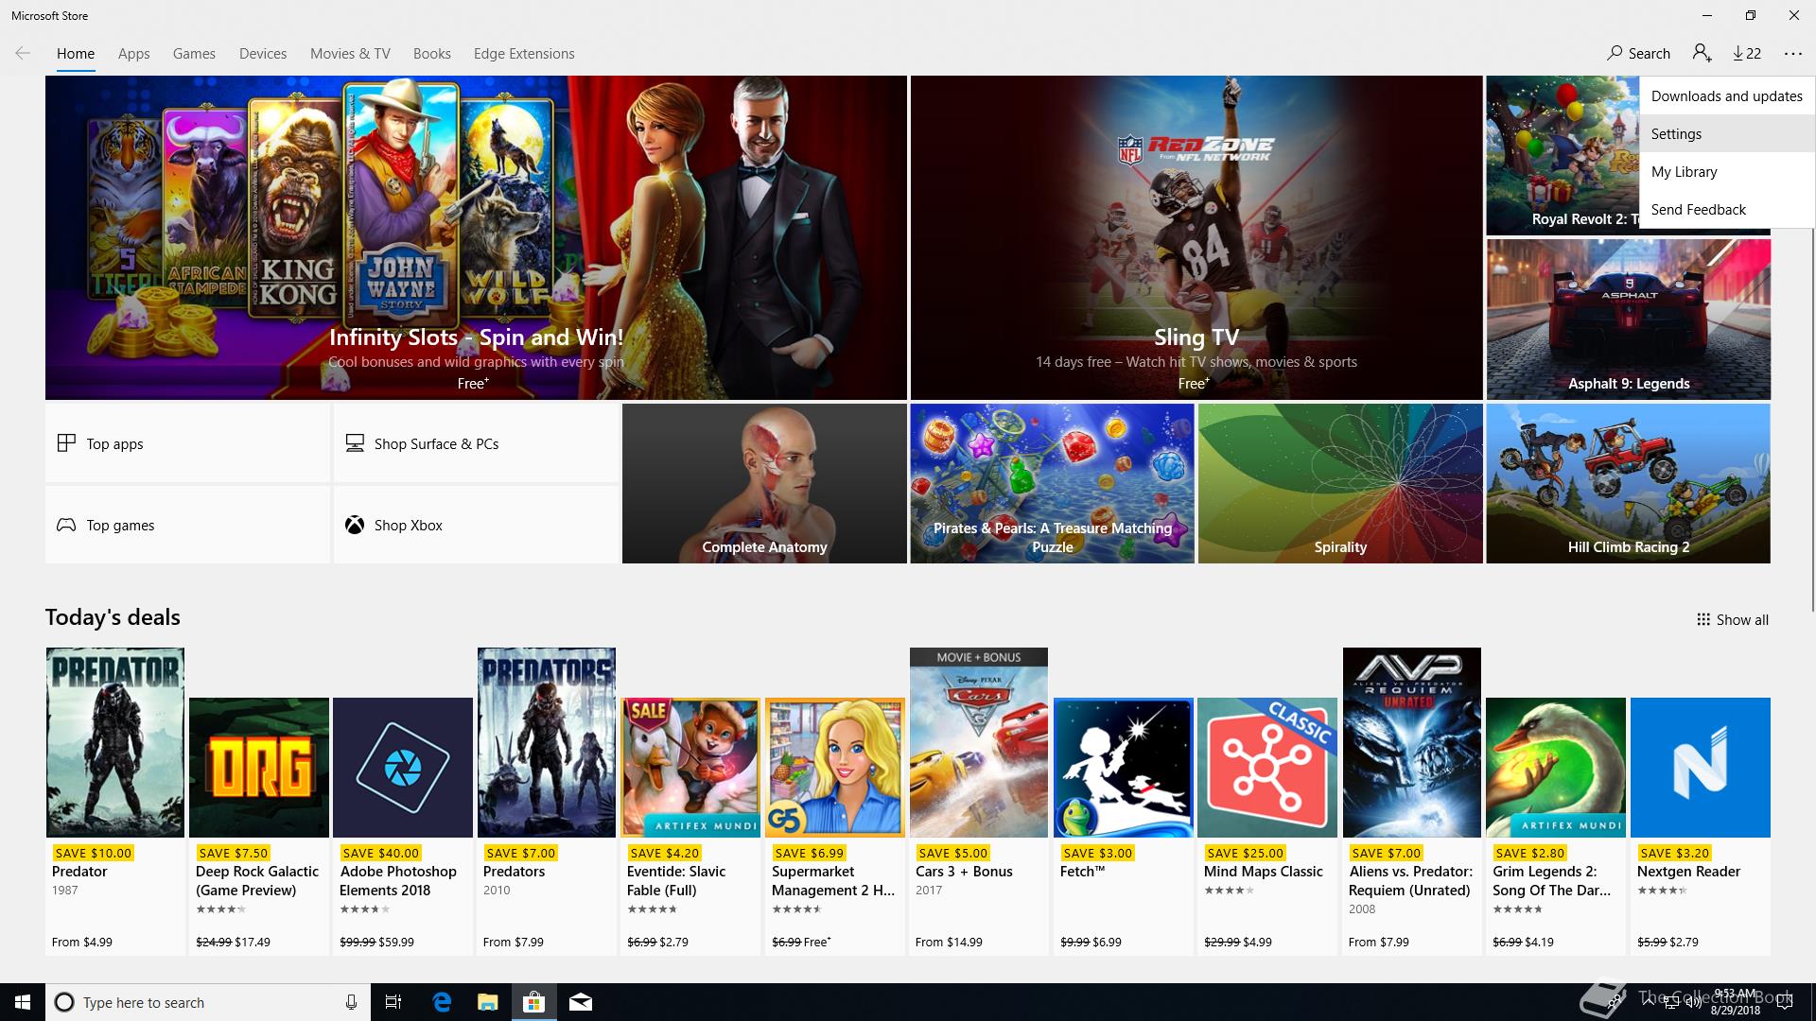Click the Shop Xbox logo icon
This screenshot has width=1816, height=1021.
click(x=355, y=525)
